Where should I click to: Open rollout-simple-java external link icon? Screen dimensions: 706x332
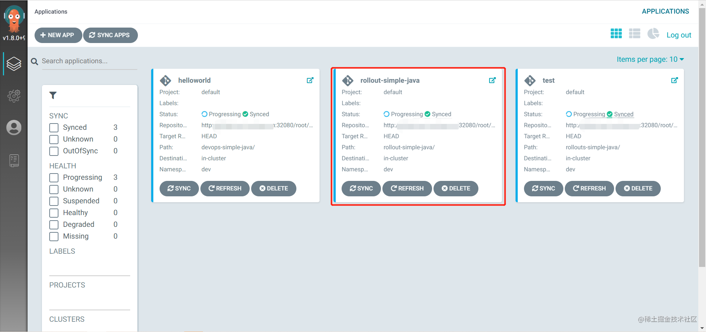click(492, 80)
